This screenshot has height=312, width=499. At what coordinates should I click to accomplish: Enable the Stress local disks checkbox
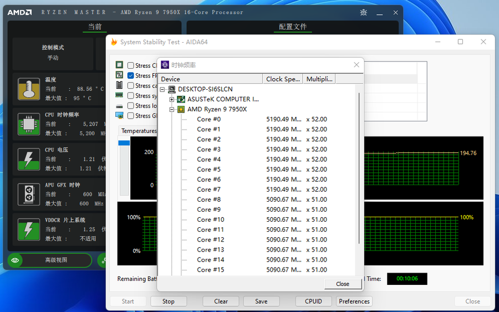click(x=131, y=105)
